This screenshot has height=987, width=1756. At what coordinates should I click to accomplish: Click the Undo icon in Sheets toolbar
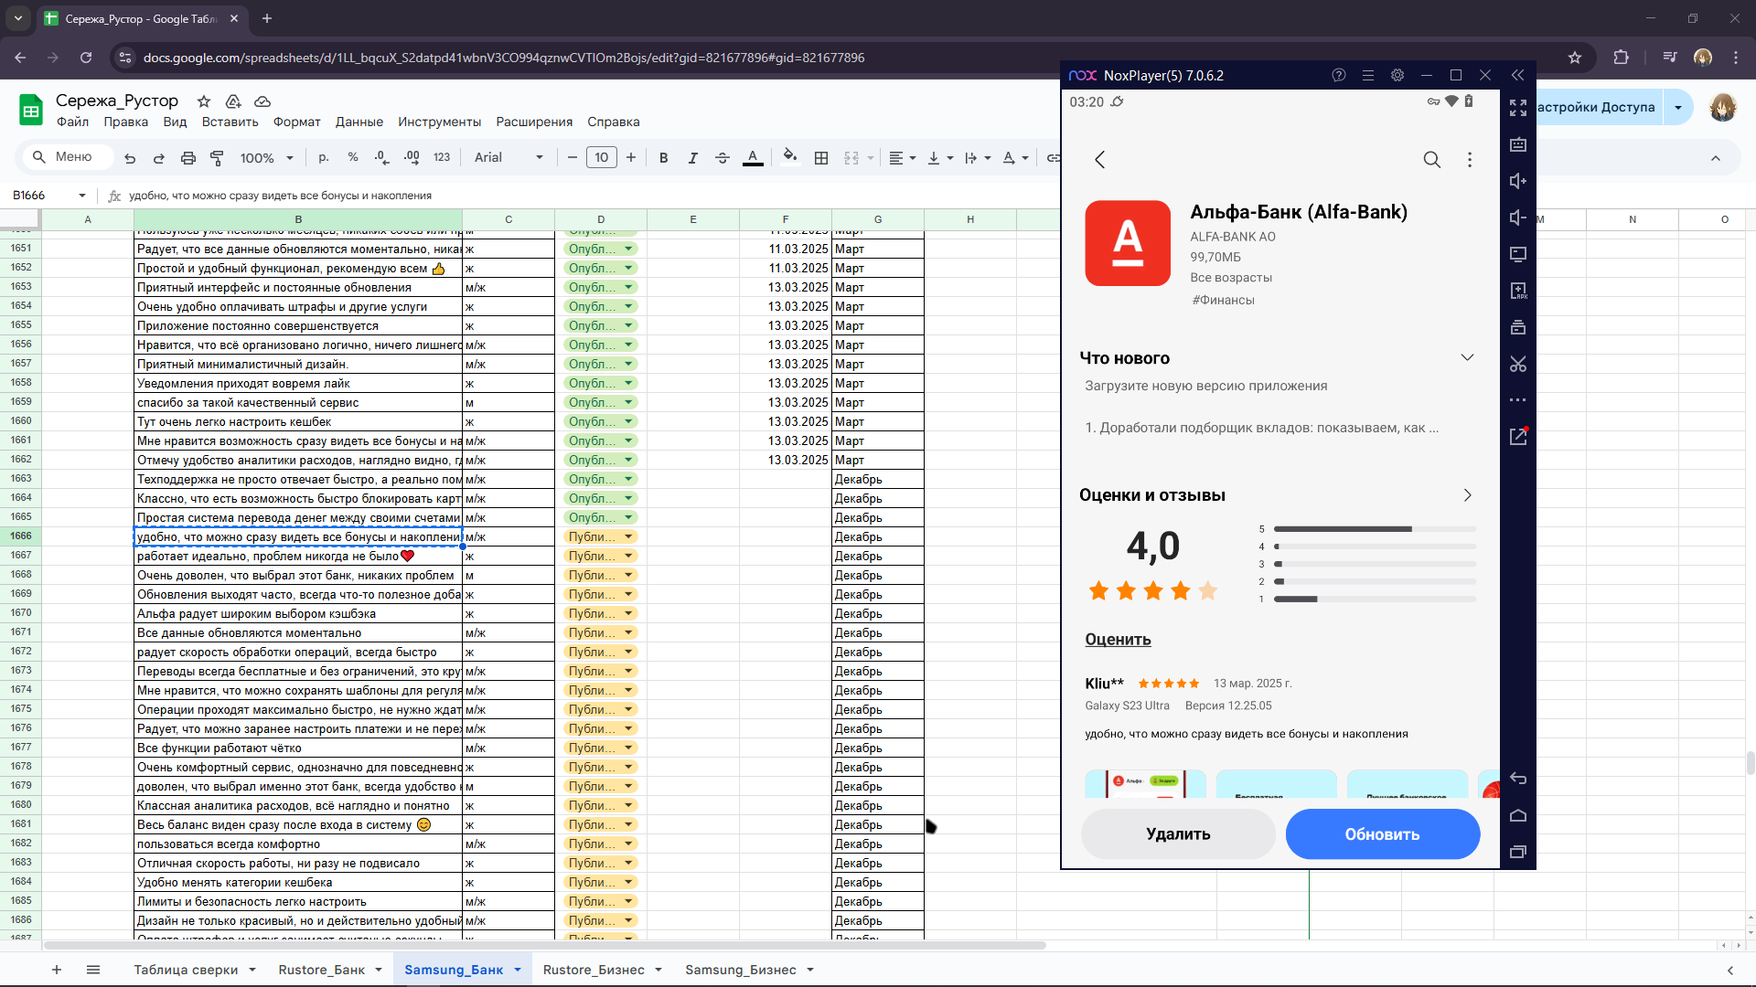pyautogui.click(x=130, y=158)
